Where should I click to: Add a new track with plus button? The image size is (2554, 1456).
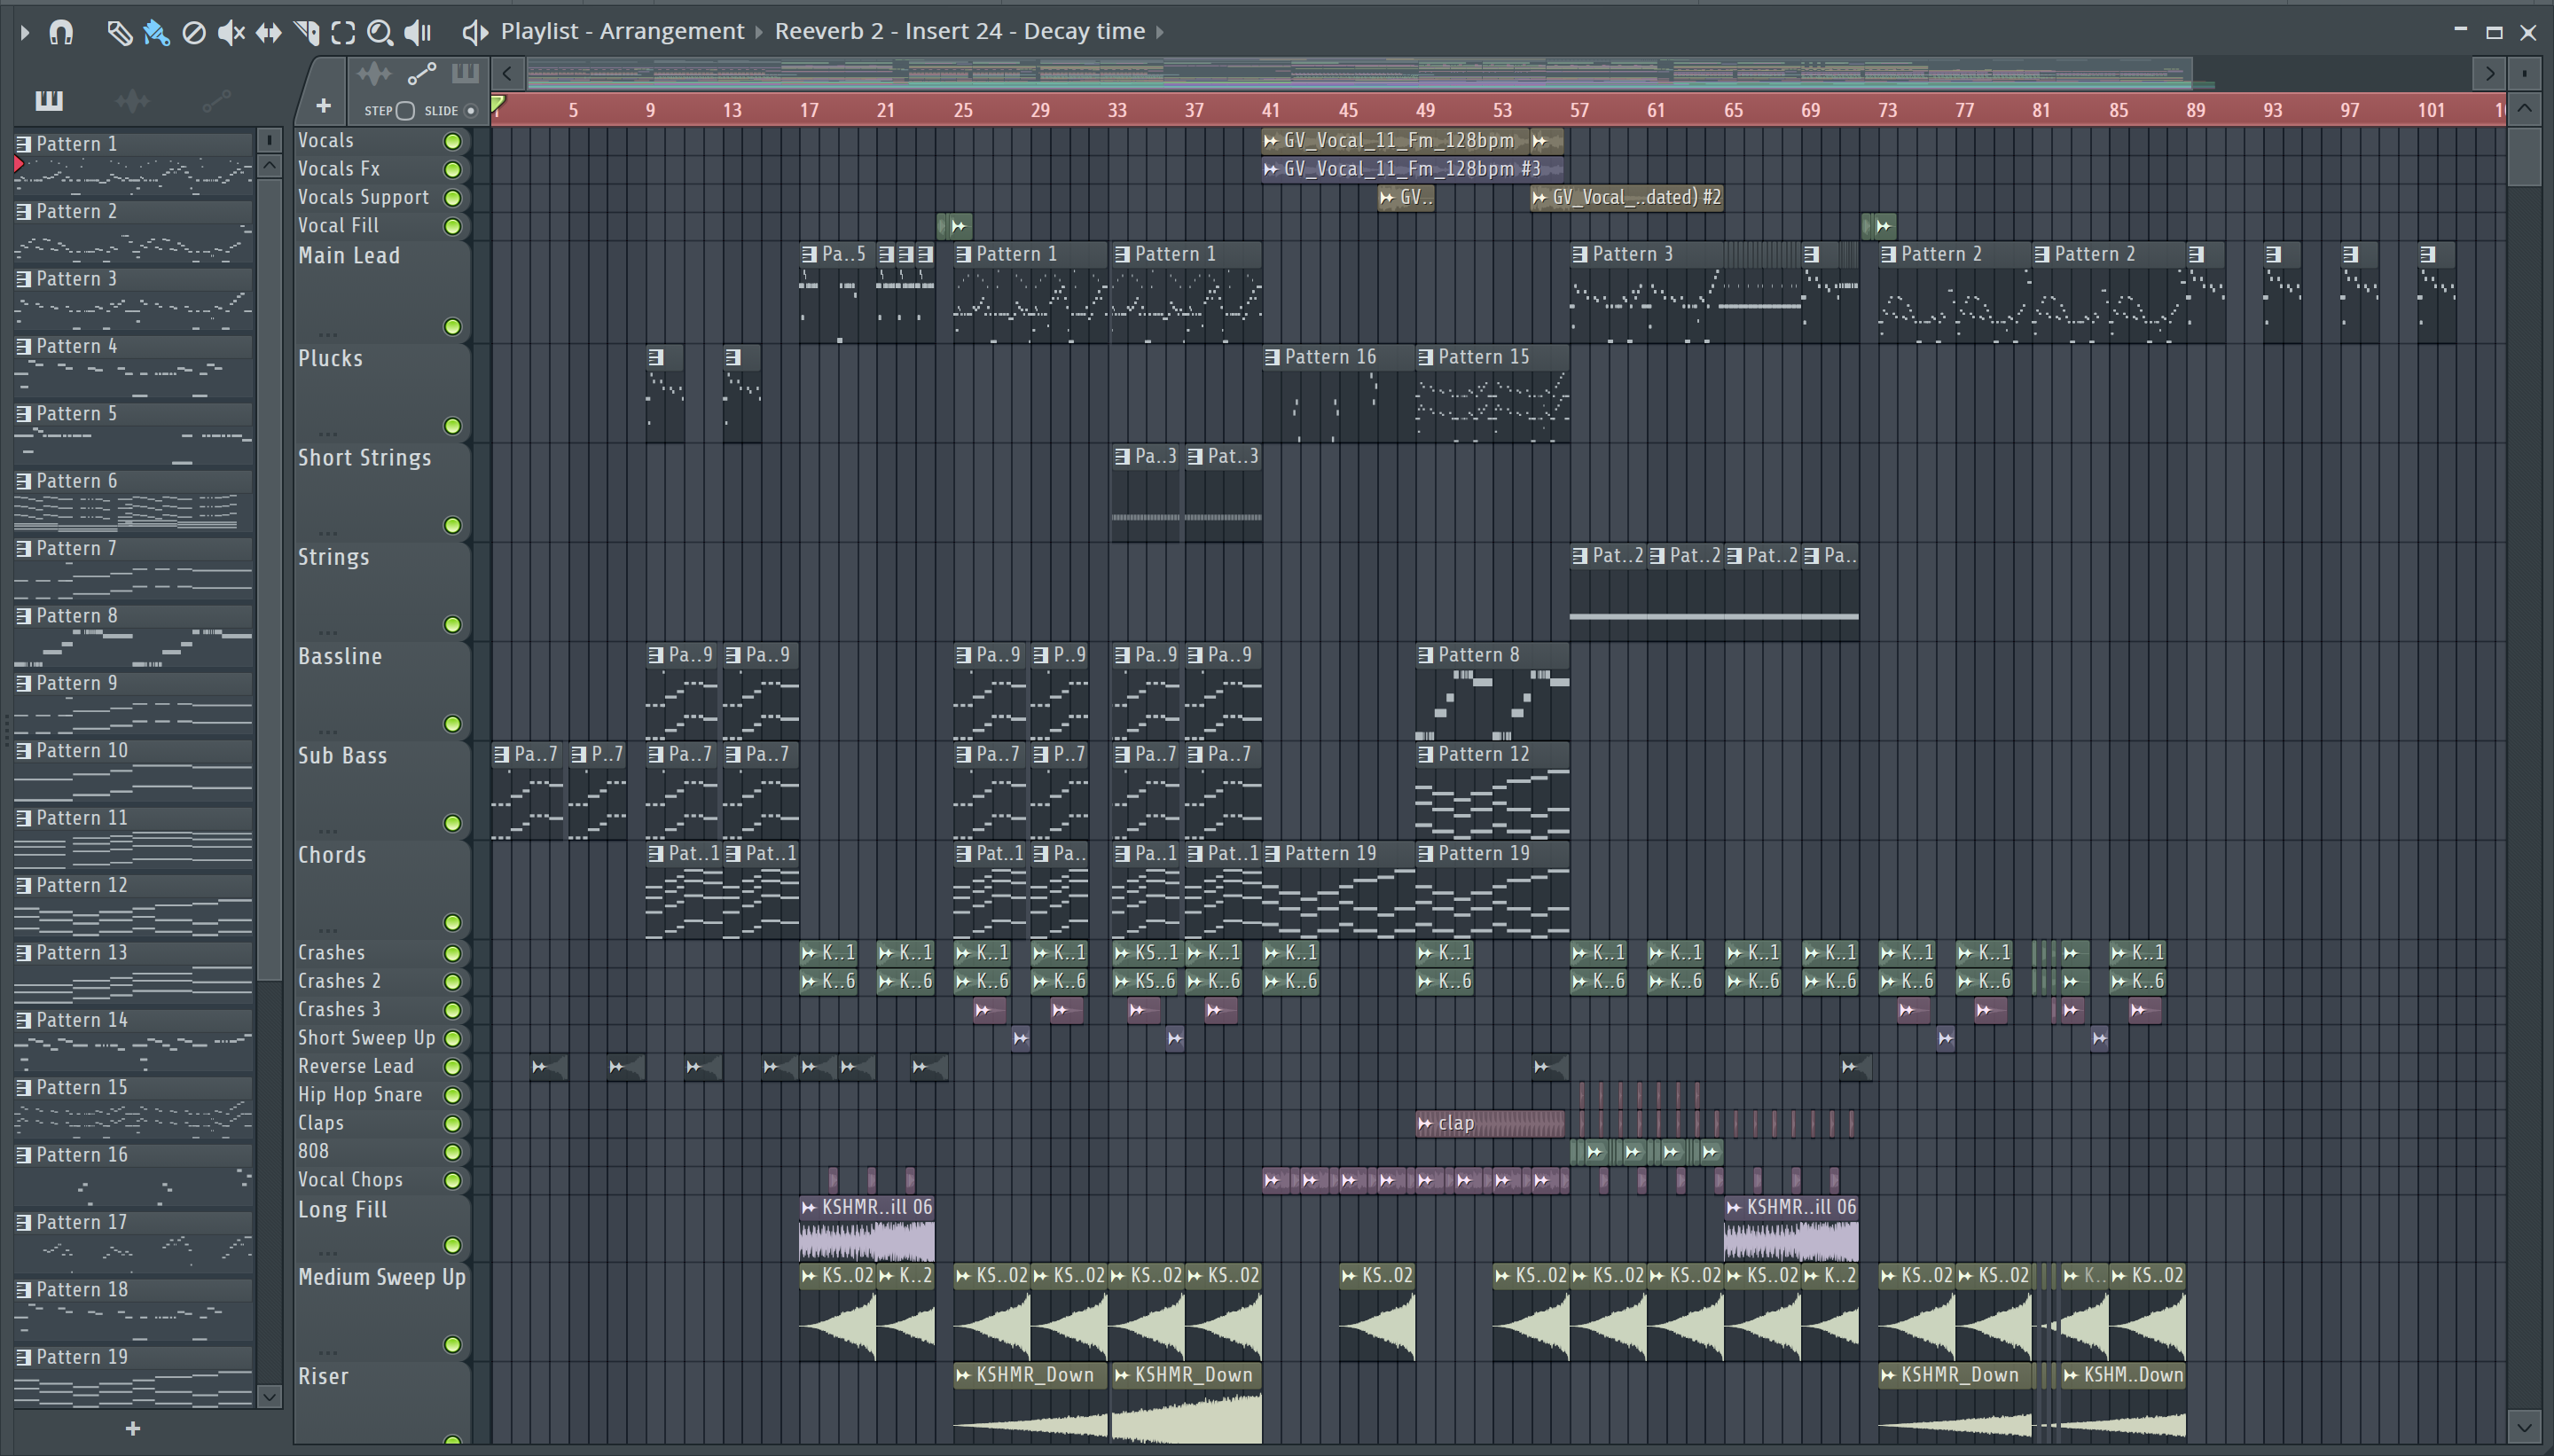pyautogui.click(x=323, y=105)
